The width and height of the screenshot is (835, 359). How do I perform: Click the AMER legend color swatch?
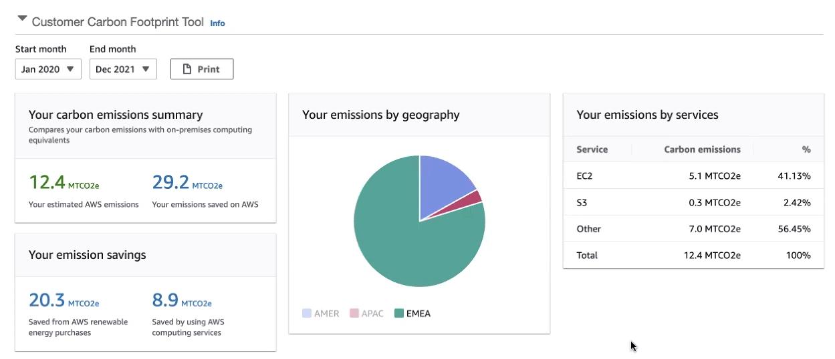click(x=307, y=313)
